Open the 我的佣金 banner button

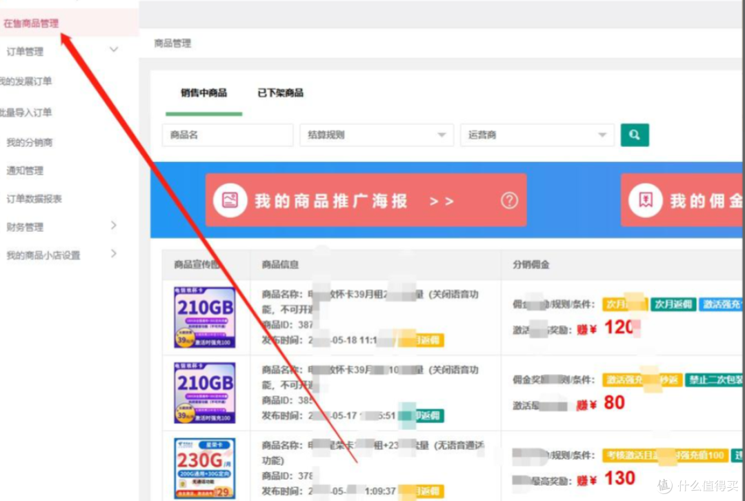(x=683, y=200)
